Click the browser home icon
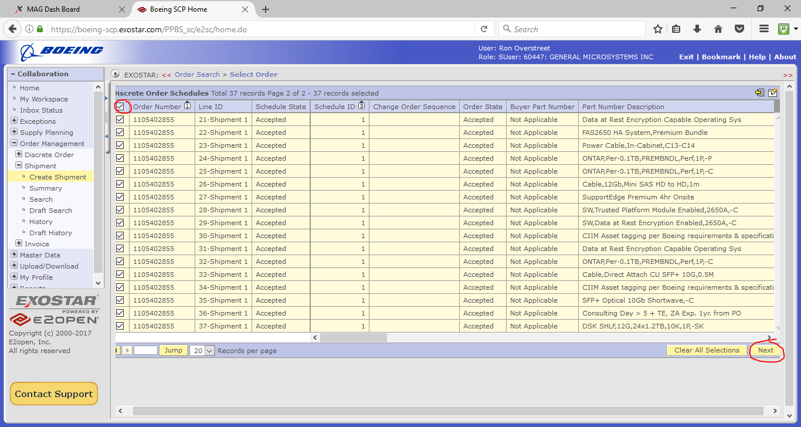The image size is (801, 427). click(x=718, y=29)
